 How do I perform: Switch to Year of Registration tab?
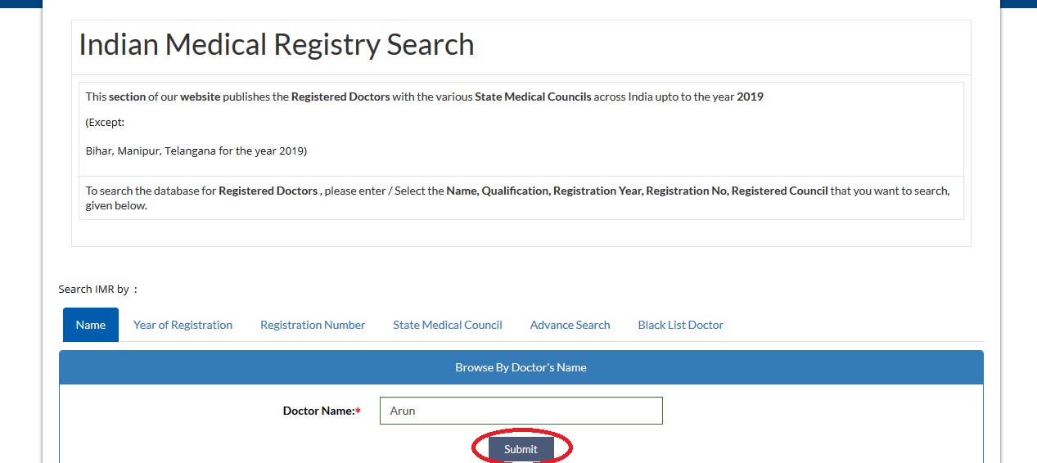pos(183,325)
